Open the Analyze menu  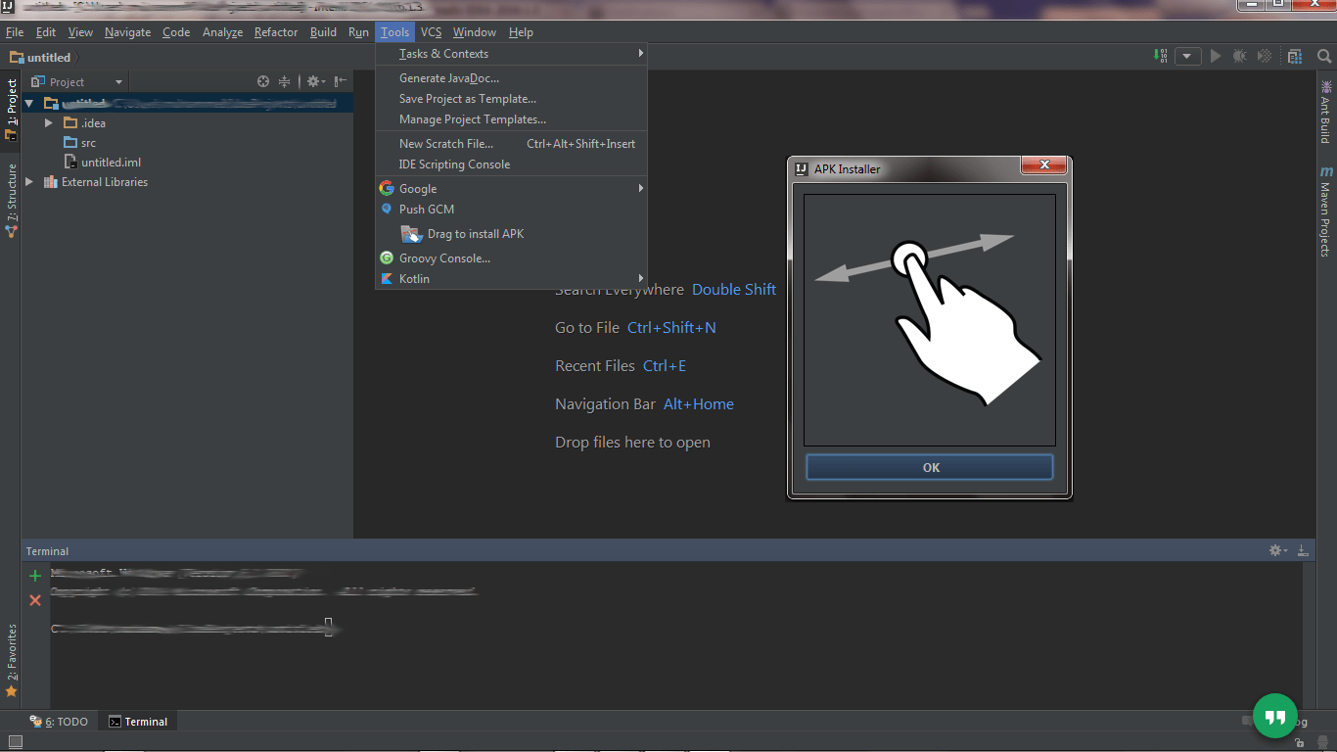[x=223, y=32]
